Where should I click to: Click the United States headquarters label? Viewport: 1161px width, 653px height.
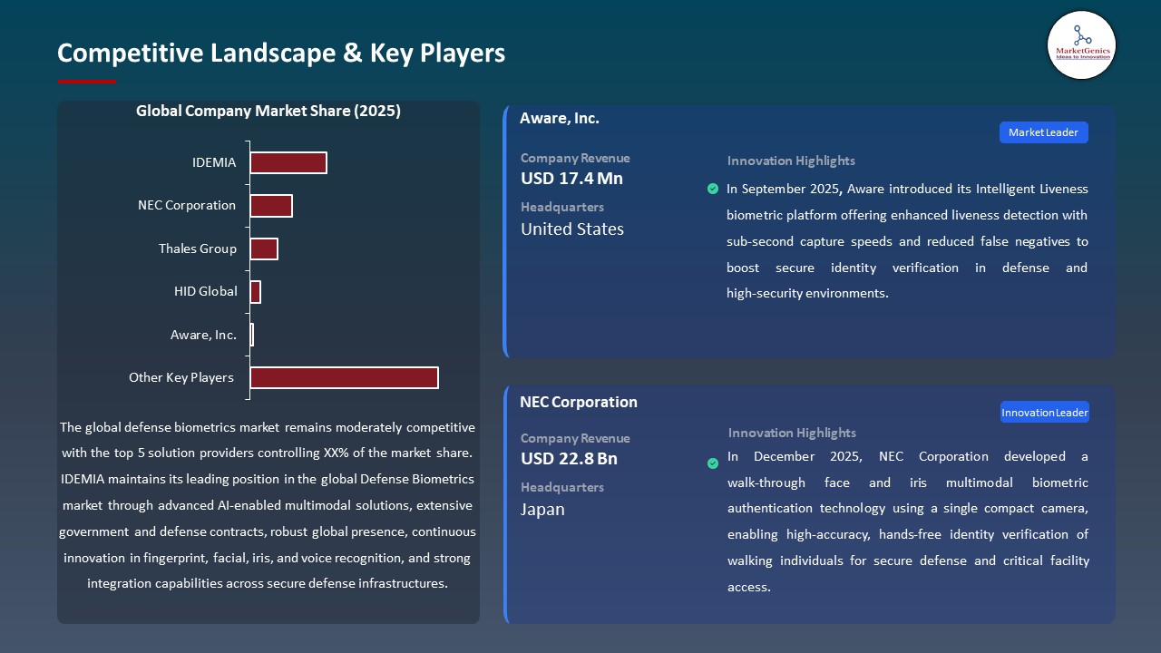(571, 229)
